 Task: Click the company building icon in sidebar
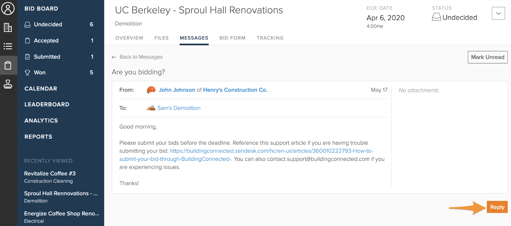pyautogui.click(x=8, y=27)
